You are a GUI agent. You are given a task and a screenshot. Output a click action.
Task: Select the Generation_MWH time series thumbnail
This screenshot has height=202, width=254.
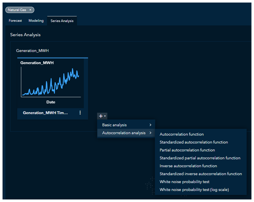pos(51,82)
